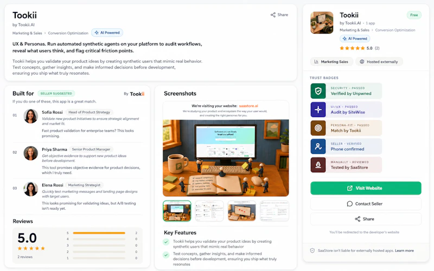Click the UI/UX sparkle badge icon
The image size is (434, 271).
[x=318, y=109]
